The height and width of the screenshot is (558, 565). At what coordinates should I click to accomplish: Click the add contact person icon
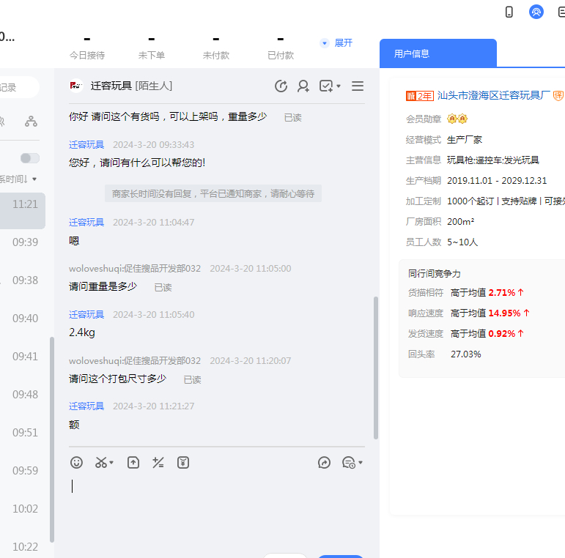(303, 86)
